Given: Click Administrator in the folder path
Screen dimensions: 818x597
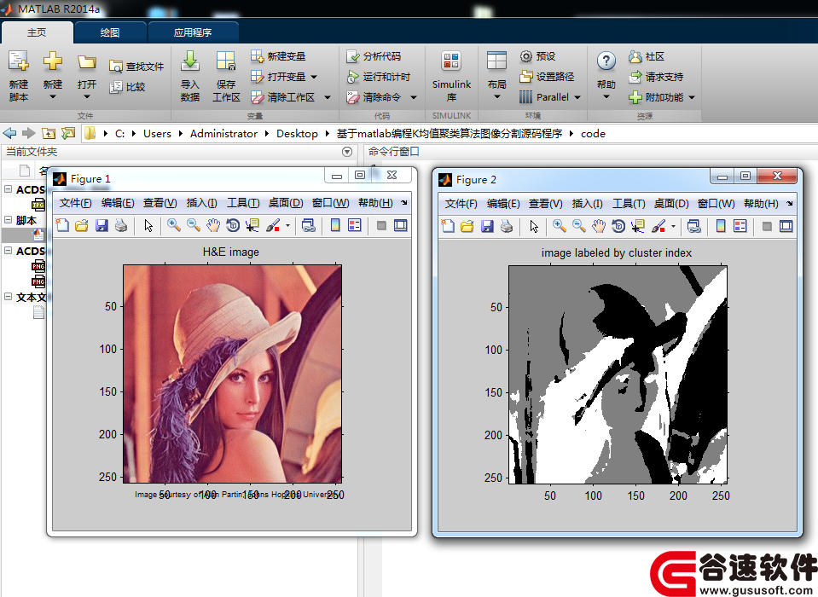Looking at the screenshot, I should [223, 134].
